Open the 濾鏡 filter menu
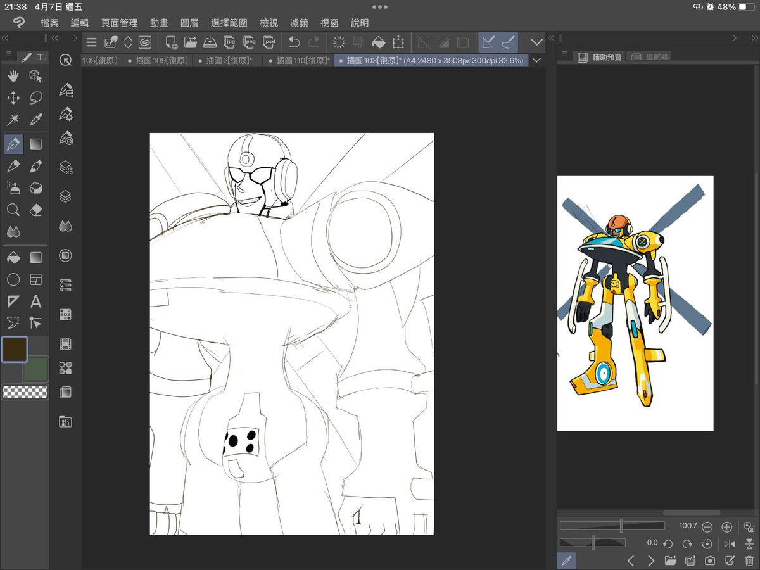 tap(298, 23)
